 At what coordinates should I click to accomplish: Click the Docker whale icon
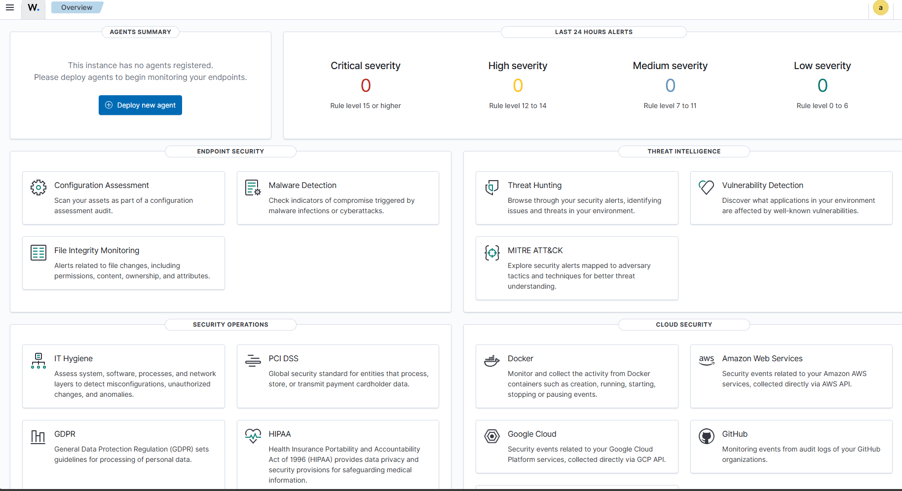point(492,361)
